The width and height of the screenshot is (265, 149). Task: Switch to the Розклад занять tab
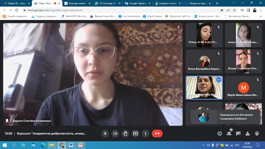click(77, 3)
